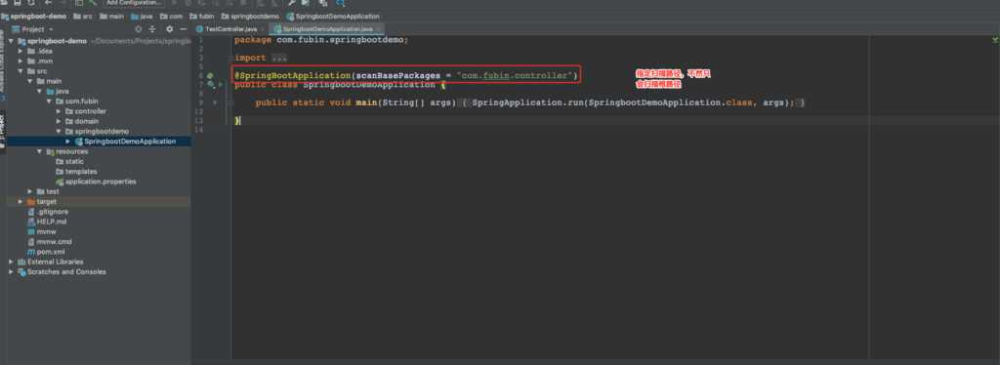The height and width of the screenshot is (365, 1000).
Task: Click main in navigation breadcrumb
Action: (x=111, y=16)
